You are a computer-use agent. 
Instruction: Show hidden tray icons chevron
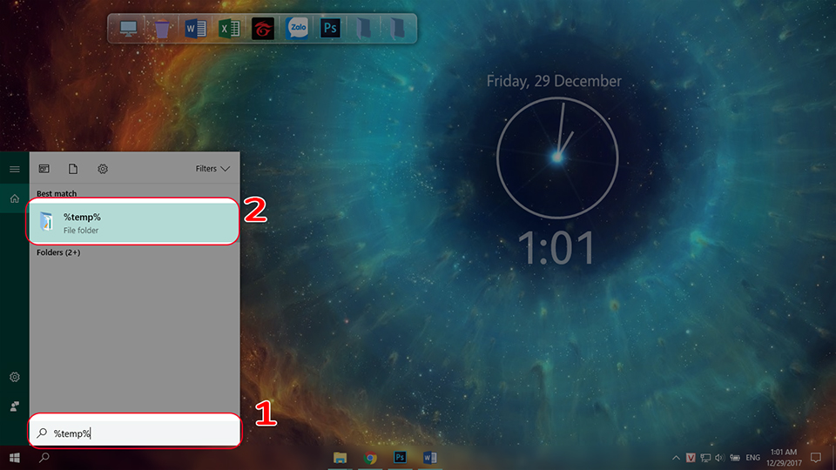[676, 458]
